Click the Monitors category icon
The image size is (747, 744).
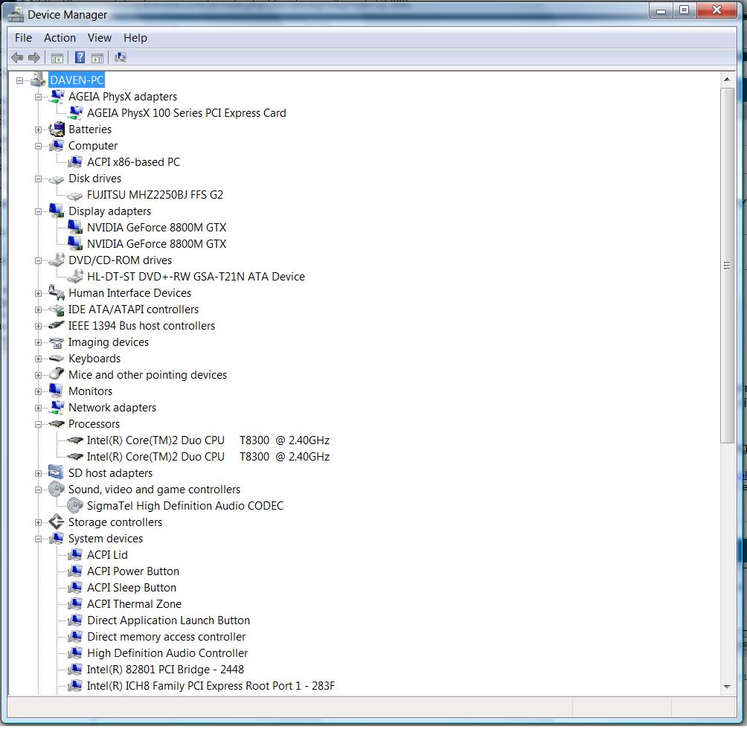coord(57,391)
